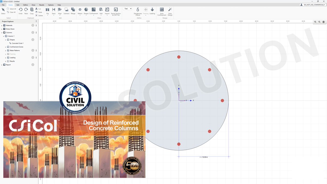Open the Add database menu

click(x=101, y=11)
